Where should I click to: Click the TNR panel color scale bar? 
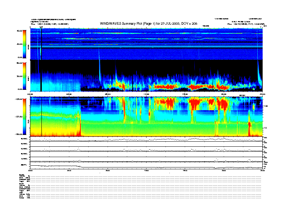click(24, 117)
